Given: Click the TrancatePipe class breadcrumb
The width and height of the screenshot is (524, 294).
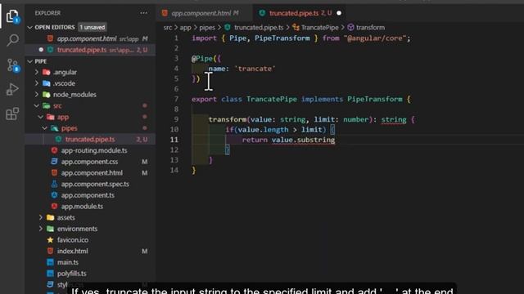Looking at the screenshot, I should point(320,27).
